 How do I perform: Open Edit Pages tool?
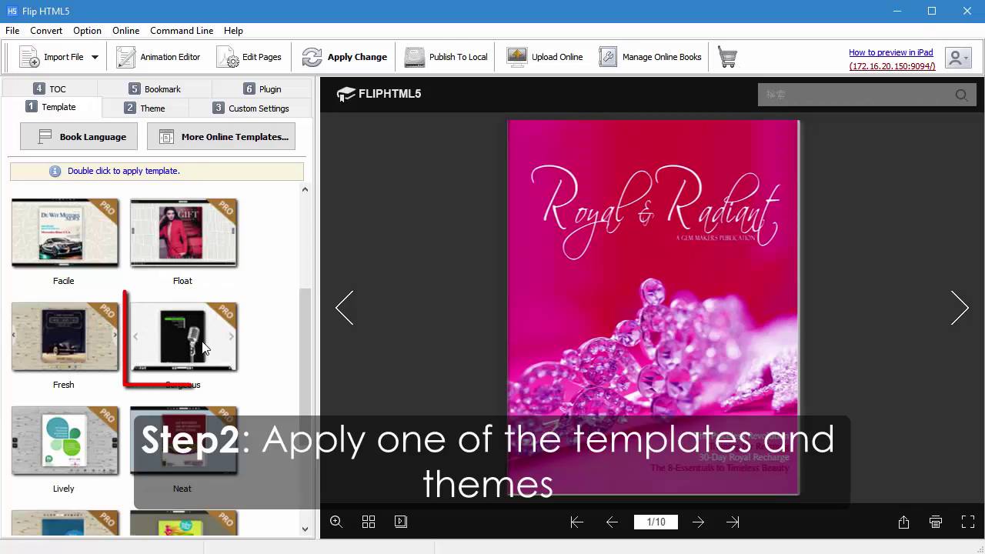click(249, 57)
